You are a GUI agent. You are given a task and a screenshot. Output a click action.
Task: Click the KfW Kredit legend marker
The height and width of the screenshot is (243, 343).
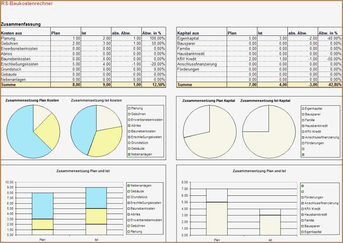point(303,131)
